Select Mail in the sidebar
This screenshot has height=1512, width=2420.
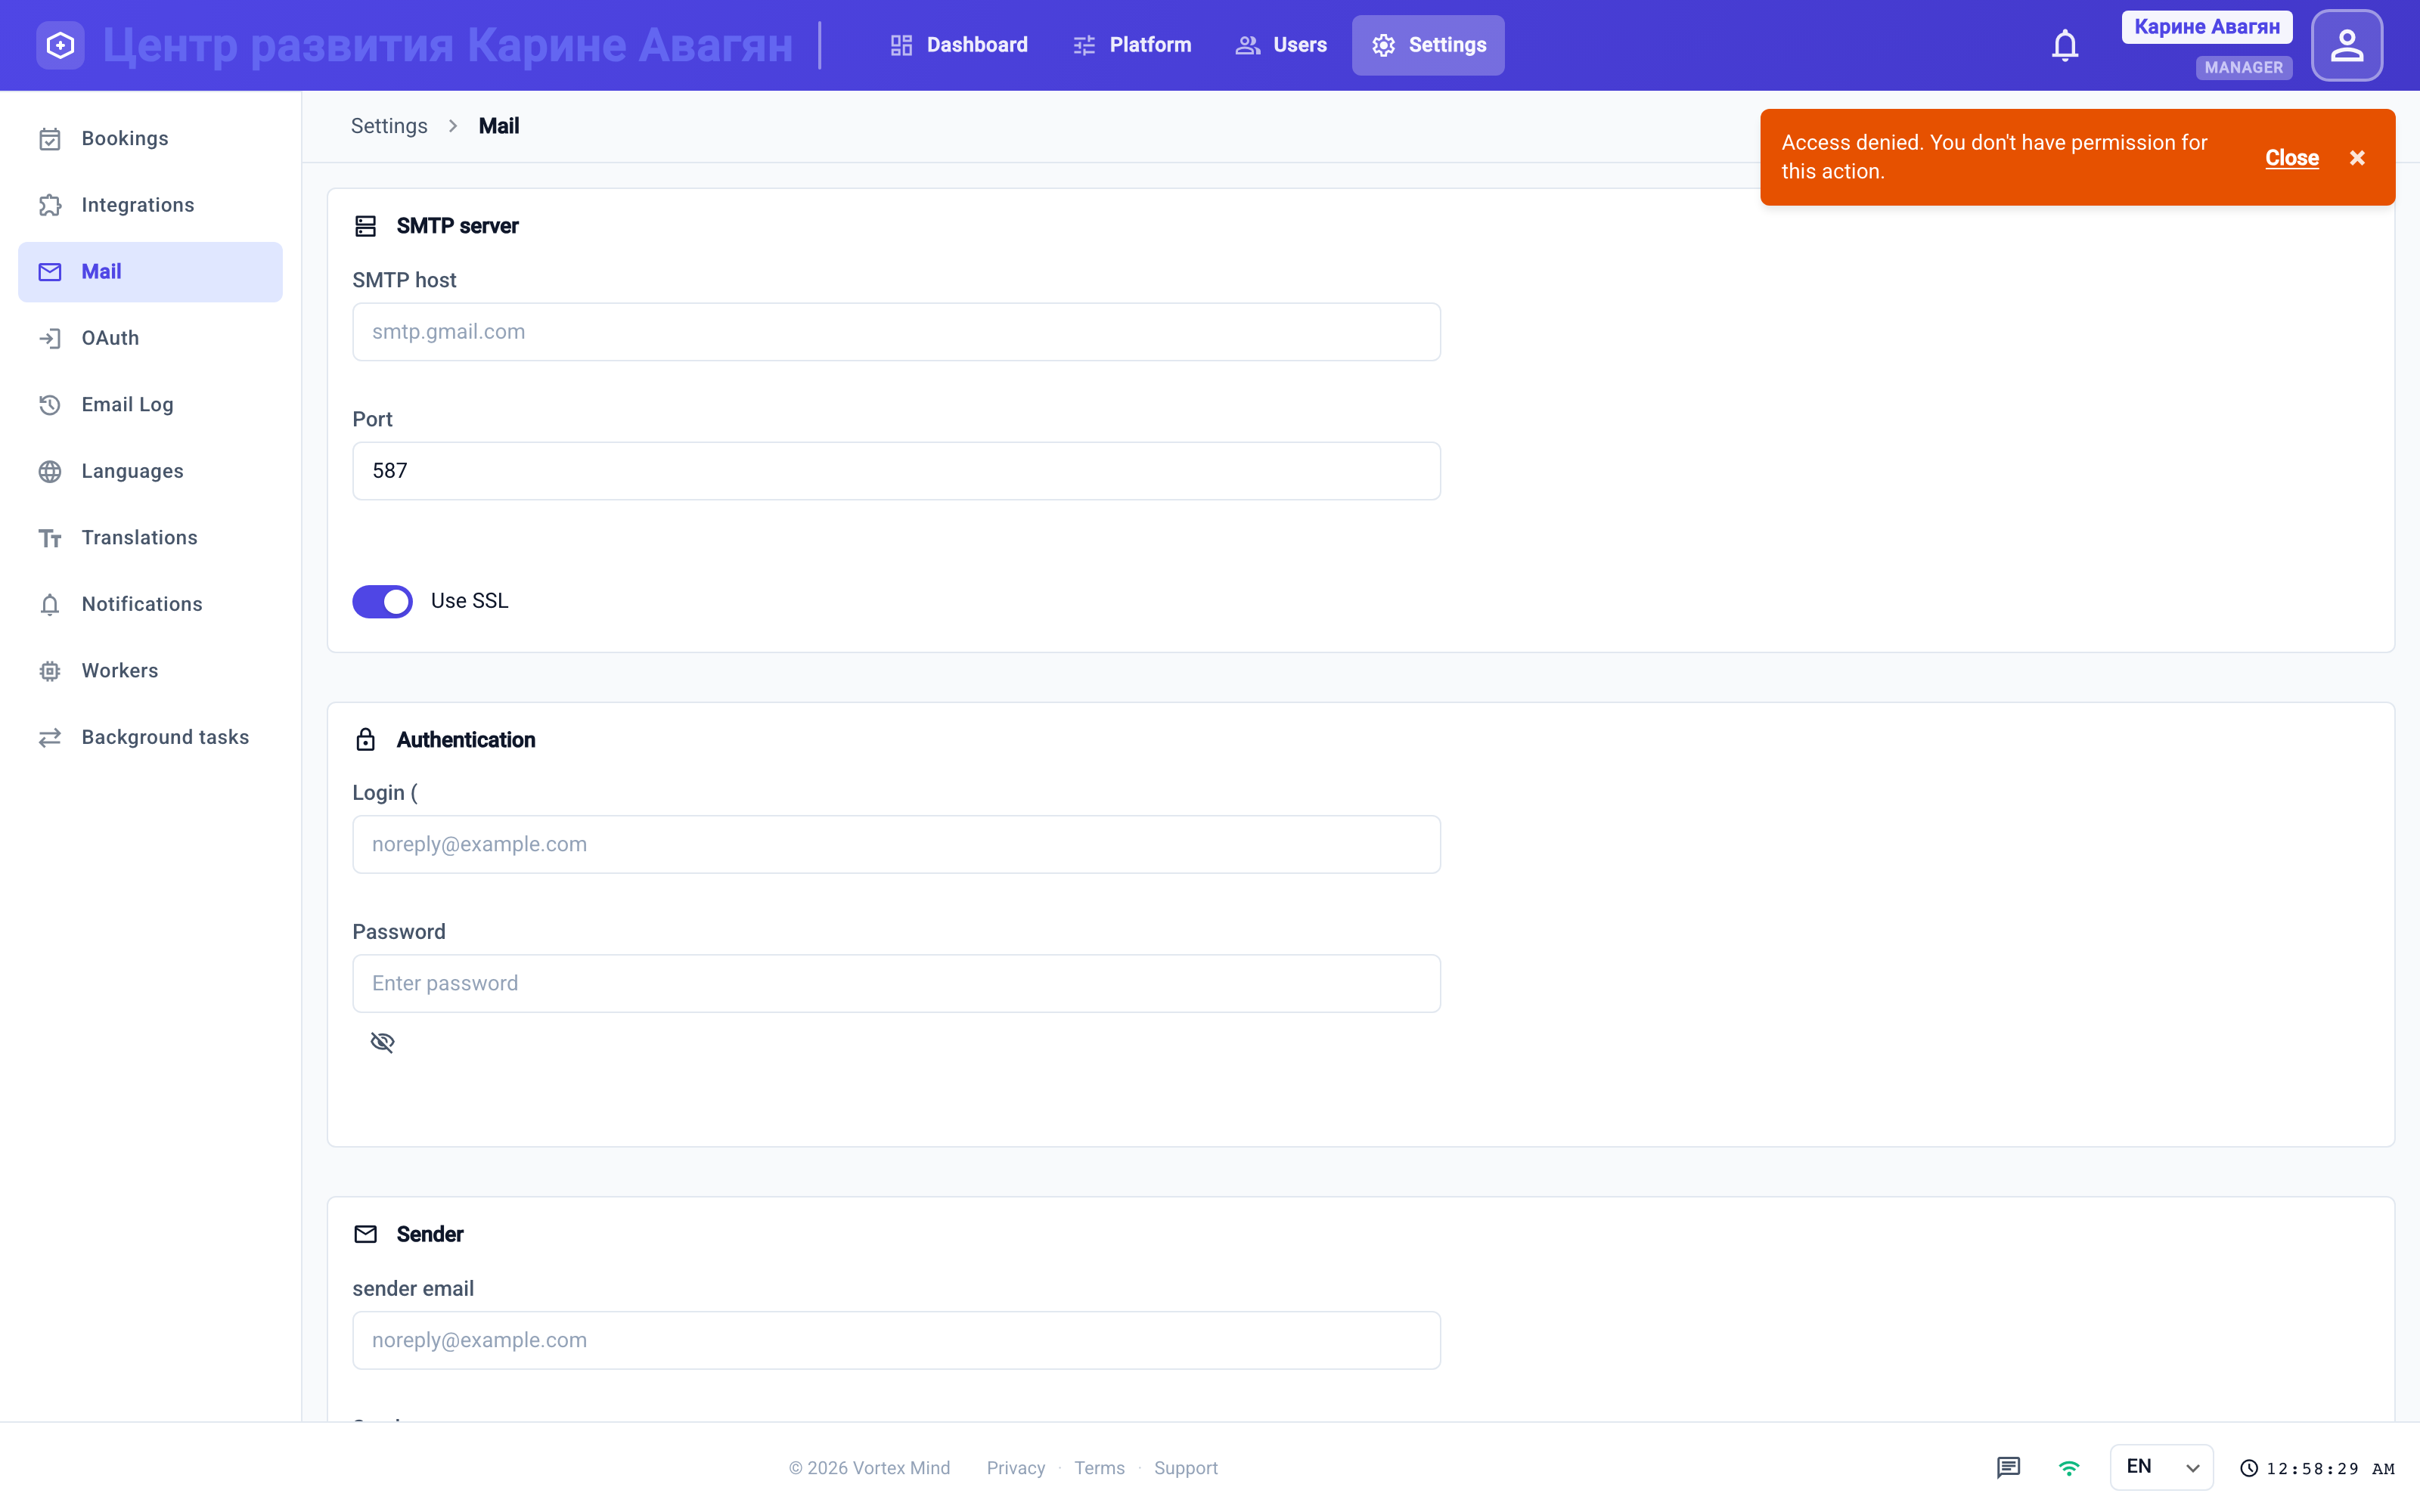point(150,272)
